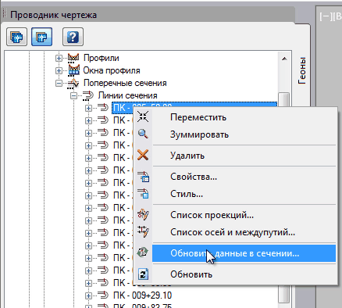The image size is (342, 308).
Task: Collapse the Поперечные сечения node
Action: tap(59, 84)
